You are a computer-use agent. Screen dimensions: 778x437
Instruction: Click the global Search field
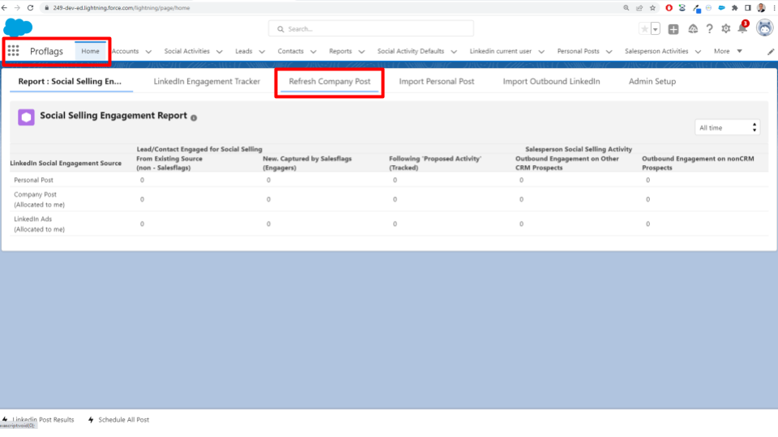pyautogui.click(x=371, y=29)
